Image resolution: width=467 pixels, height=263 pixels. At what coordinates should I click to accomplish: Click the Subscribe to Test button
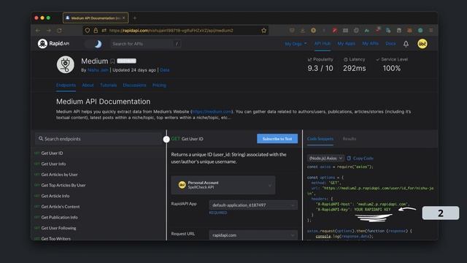(x=277, y=139)
